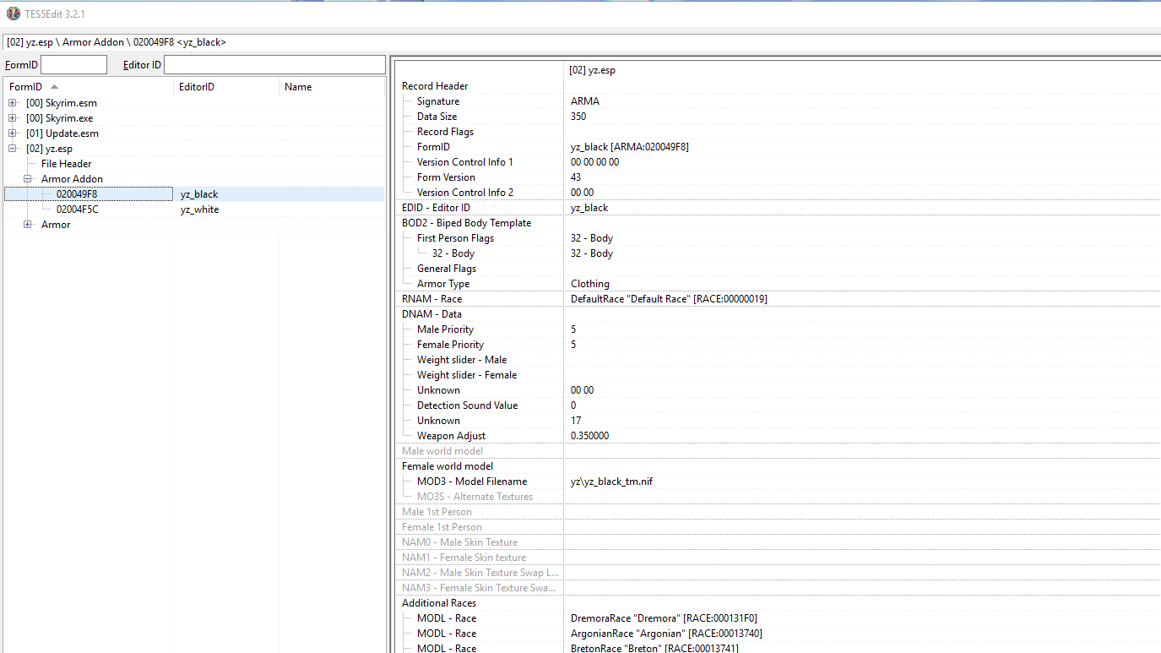This screenshot has width=1161, height=653.
Task: Expand the [00] Skyrim.exe node
Action: tap(14, 118)
